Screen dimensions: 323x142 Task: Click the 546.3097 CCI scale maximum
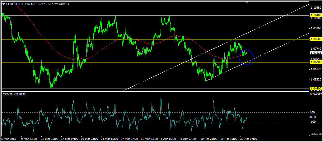pos(316,94)
